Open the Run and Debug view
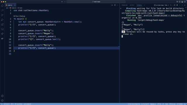This screenshot has height=105, width=187. click(2, 20)
